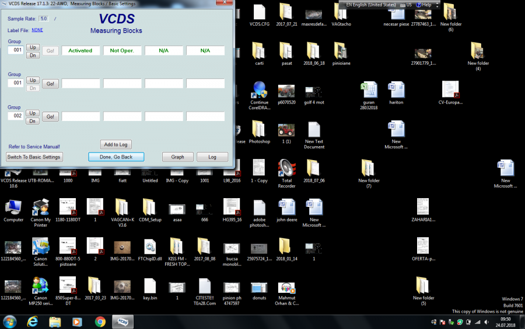Open the VAGCAN+K V3.6 folder icon

[x=122, y=207]
